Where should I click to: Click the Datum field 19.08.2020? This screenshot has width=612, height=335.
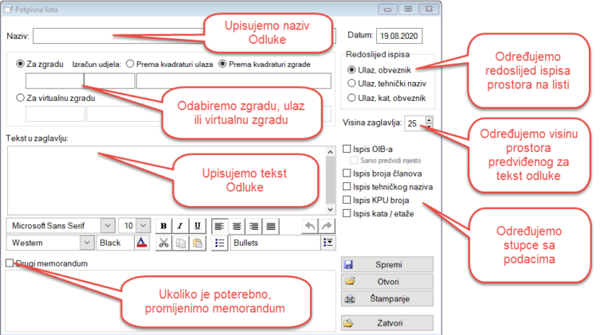399,36
